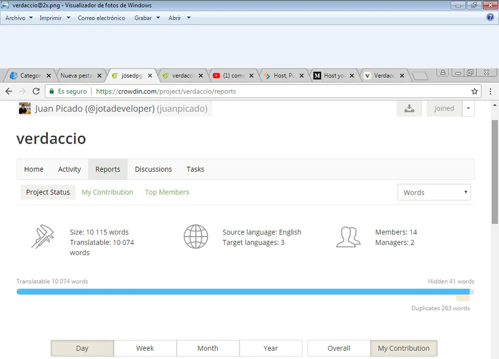Open the Discussions project tab
The height and width of the screenshot is (359, 499).
153,169
